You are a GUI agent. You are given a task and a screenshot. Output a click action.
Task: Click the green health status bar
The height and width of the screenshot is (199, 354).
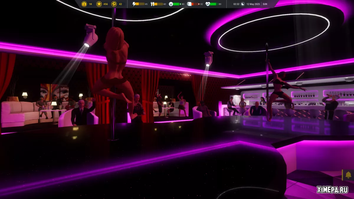coord(214,4)
